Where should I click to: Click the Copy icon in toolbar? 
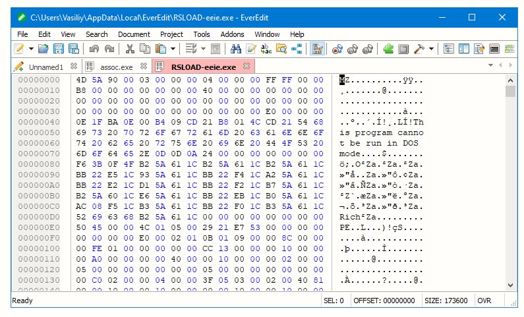coord(145,49)
